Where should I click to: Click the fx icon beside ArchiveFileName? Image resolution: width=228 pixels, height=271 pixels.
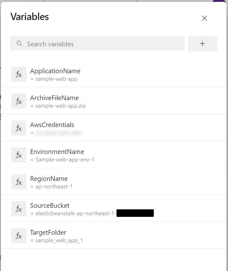click(x=19, y=101)
